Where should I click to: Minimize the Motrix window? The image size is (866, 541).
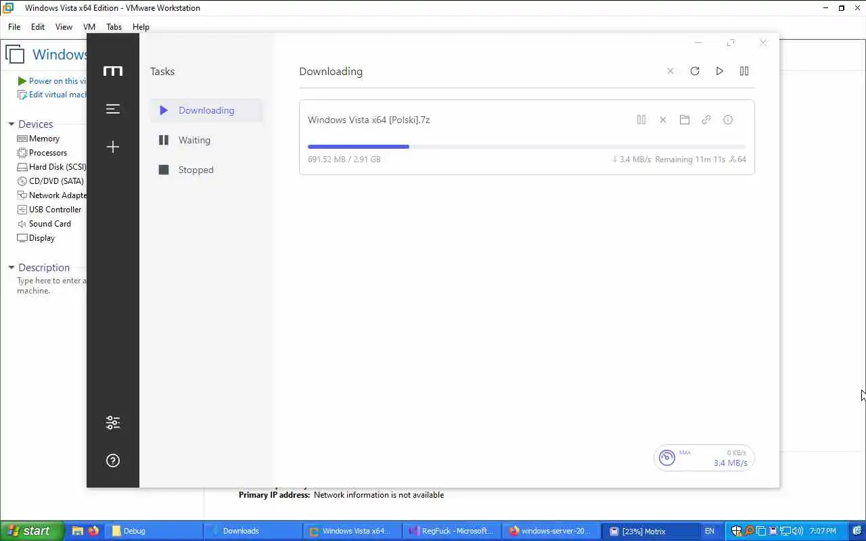(x=698, y=43)
